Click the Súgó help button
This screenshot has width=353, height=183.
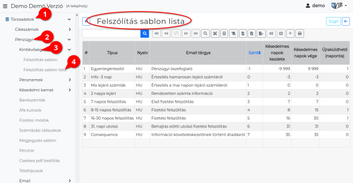click(333, 21)
